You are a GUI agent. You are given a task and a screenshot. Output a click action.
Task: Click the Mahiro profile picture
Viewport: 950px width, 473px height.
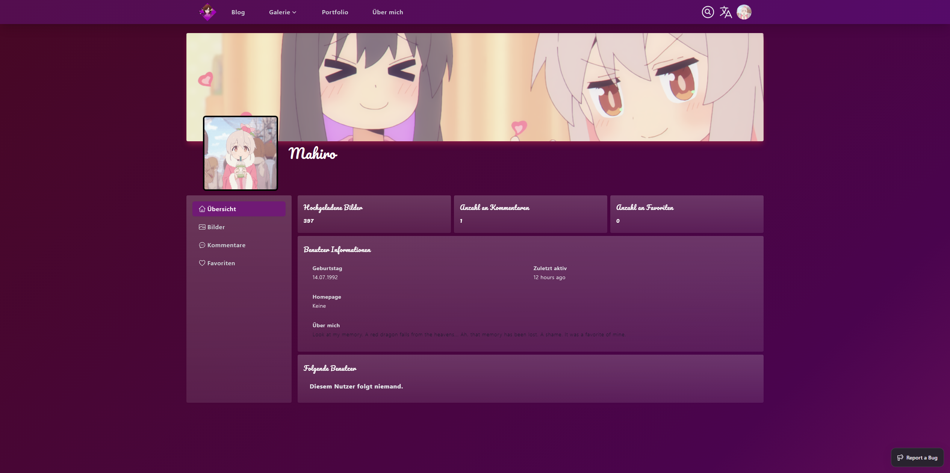[241, 153]
